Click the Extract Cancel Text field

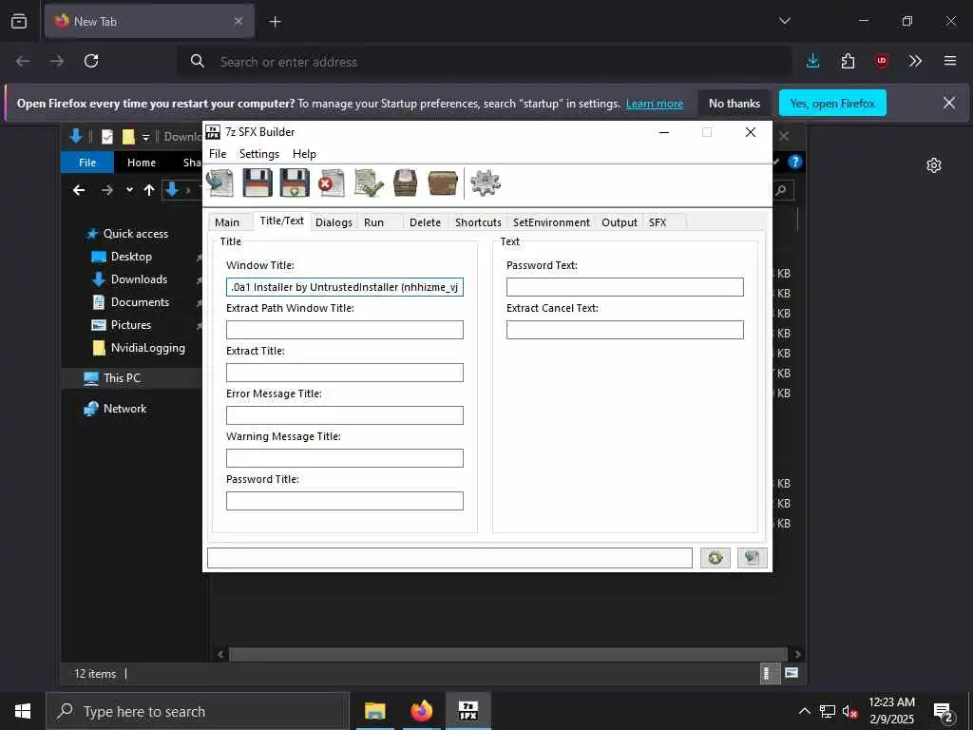click(x=625, y=330)
